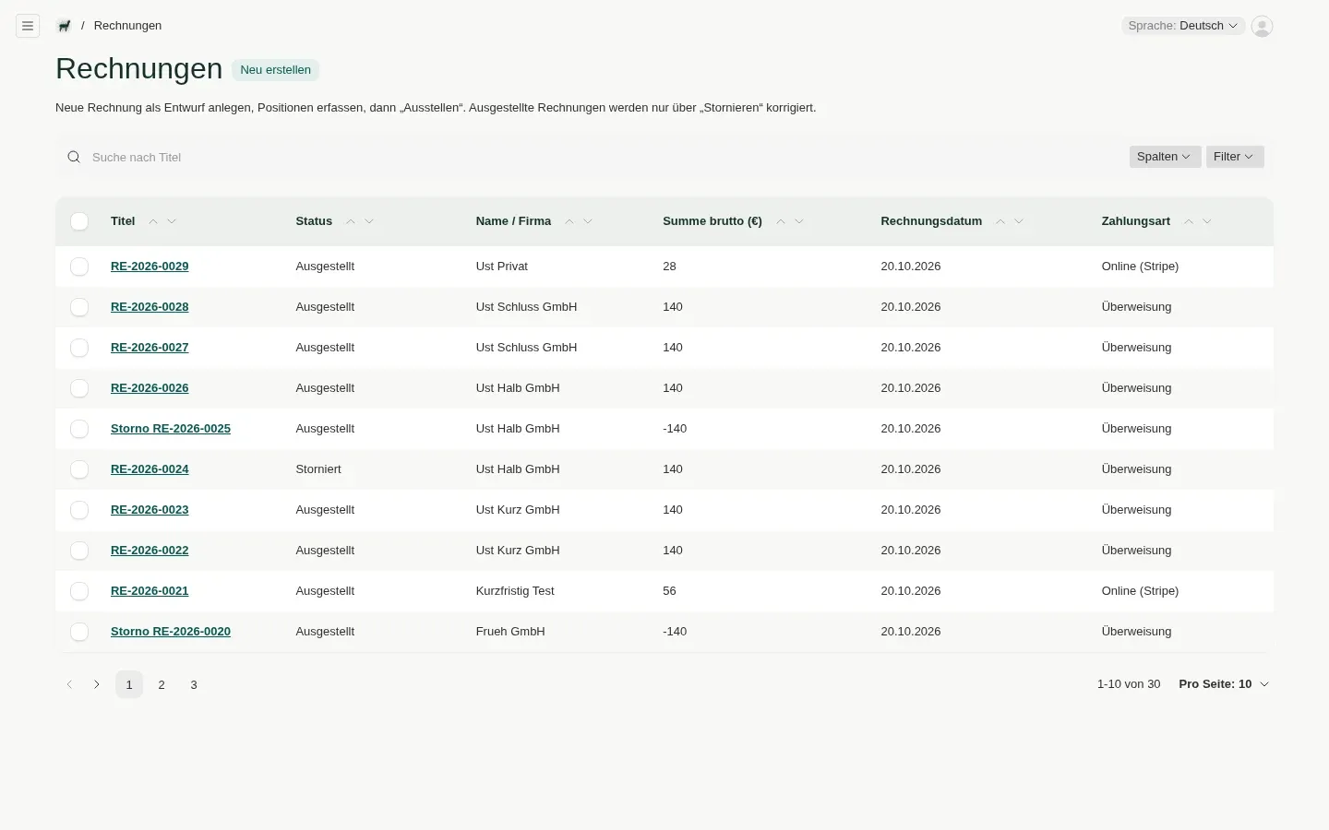1329x830 pixels.
Task: Sort Titel column descending
Action: 172,221
